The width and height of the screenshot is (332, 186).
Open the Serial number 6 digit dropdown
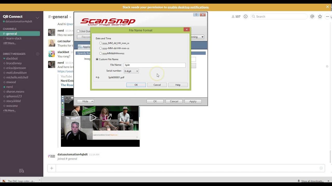[x=131, y=71]
